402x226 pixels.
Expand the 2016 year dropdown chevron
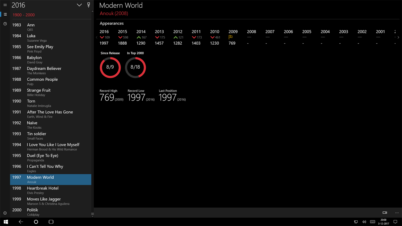[x=79, y=5]
